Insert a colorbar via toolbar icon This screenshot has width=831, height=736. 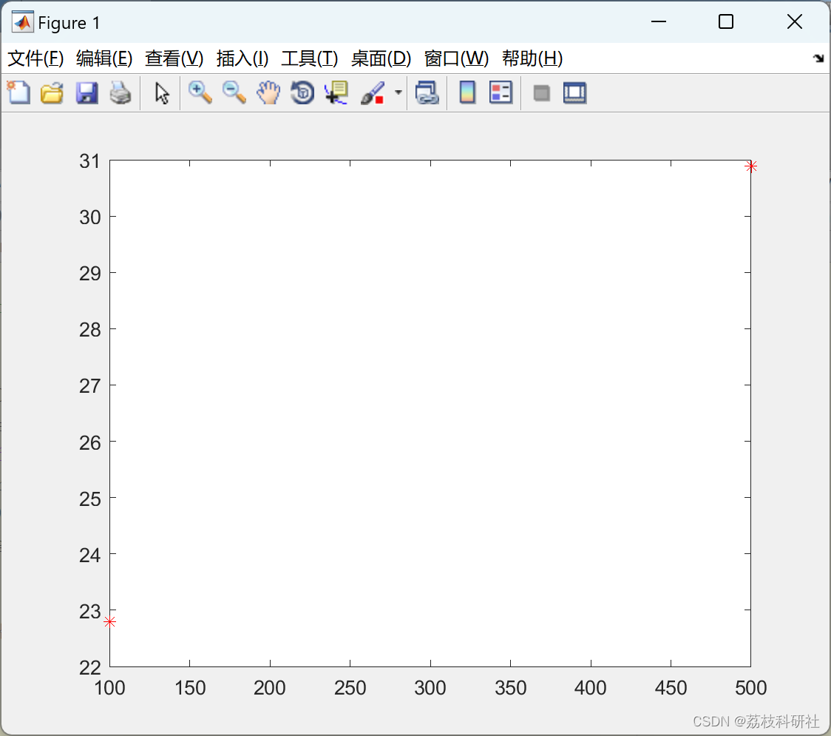(467, 92)
